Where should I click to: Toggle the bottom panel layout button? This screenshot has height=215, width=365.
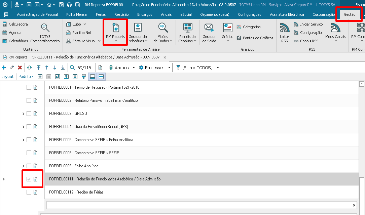coord(93,77)
